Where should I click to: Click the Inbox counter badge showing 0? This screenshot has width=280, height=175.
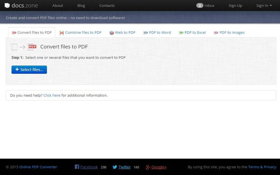[x=199, y=6]
